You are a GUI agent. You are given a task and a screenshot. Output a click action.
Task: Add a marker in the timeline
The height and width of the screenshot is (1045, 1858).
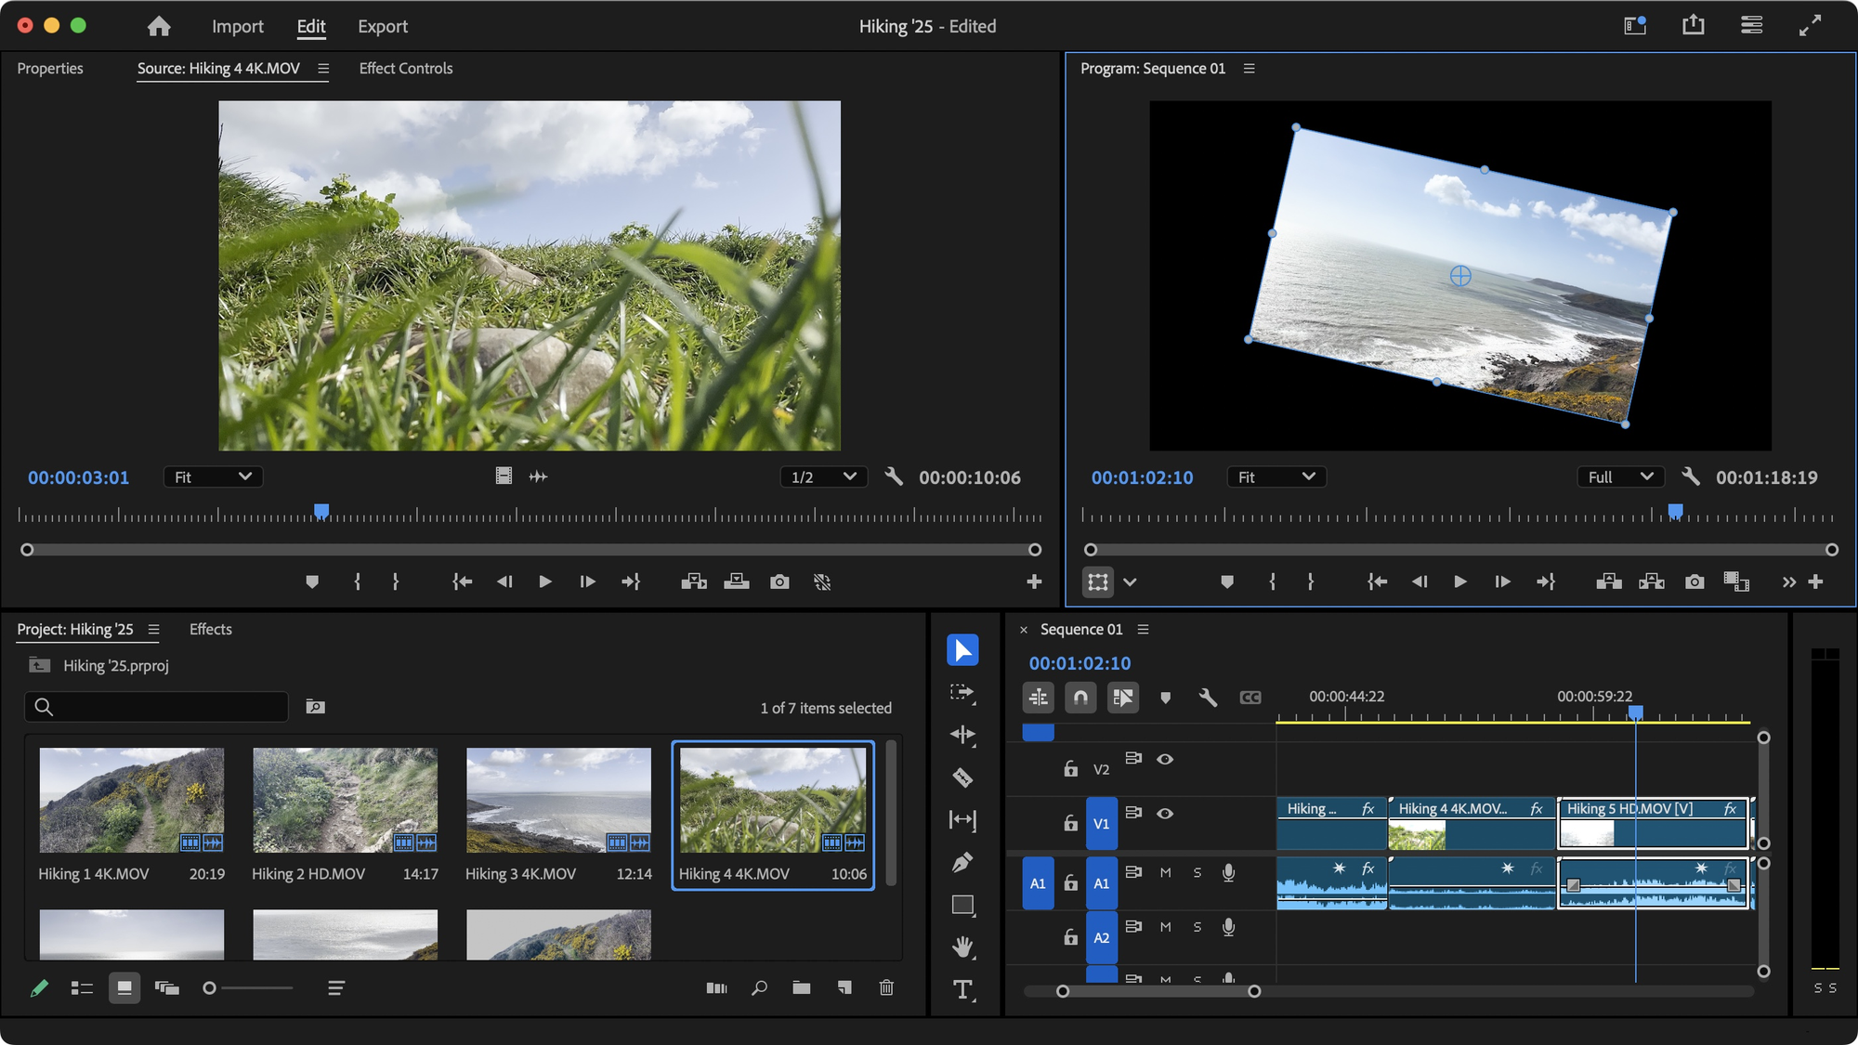[x=1166, y=698]
